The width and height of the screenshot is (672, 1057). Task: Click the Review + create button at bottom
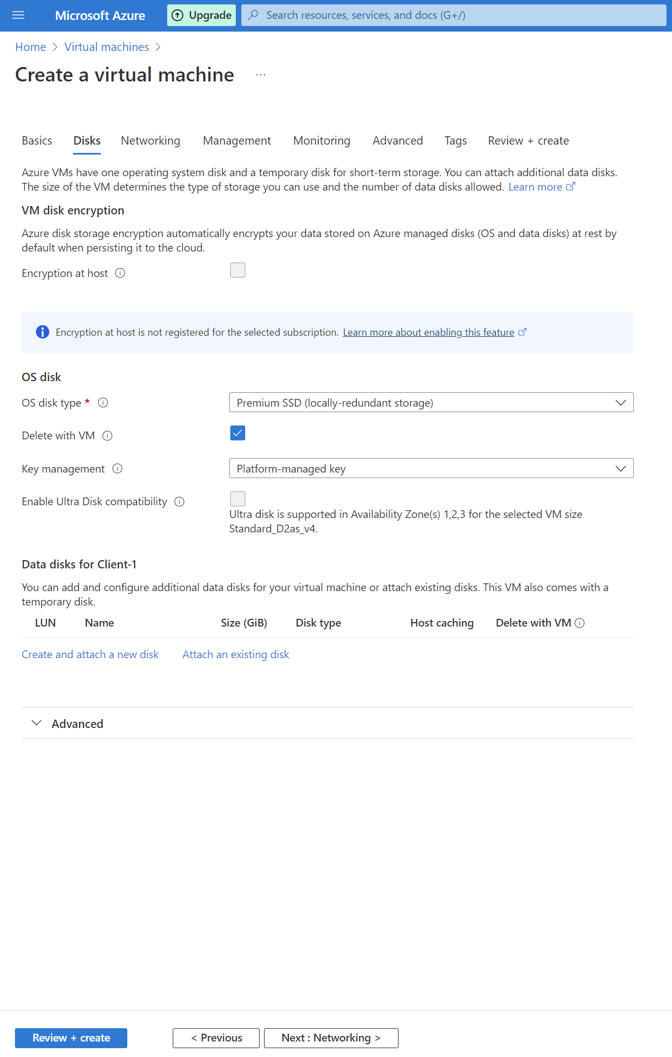(71, 1038)
